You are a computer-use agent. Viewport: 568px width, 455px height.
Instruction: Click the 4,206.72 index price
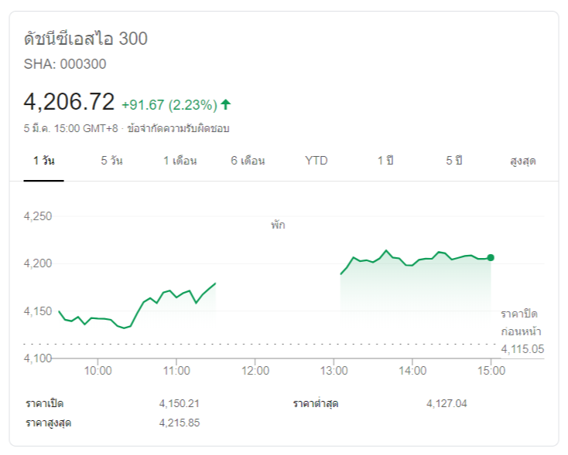coord(69,102)
